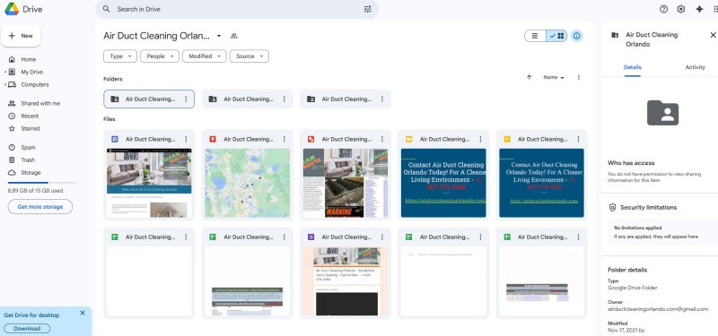The image size is (718, 336).
Task: Click the shared-people icon beside folder title
Action: click(234, 36)
